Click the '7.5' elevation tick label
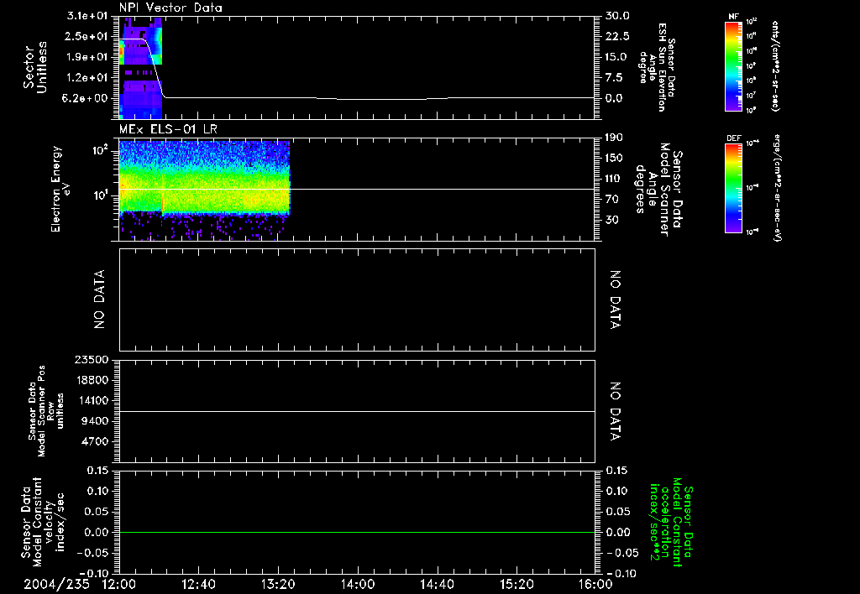The height and width of the screenshot is (594, 860). (614, 78)
